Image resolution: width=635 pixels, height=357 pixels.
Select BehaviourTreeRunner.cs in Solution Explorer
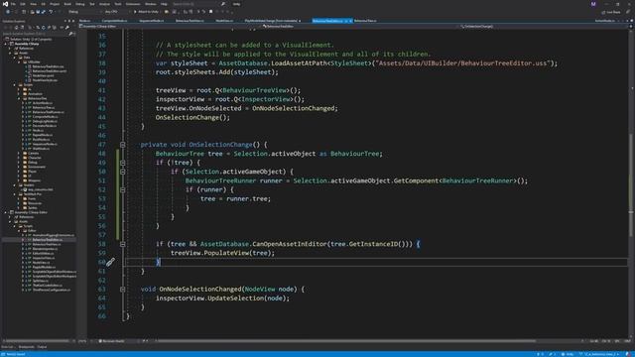48,112
